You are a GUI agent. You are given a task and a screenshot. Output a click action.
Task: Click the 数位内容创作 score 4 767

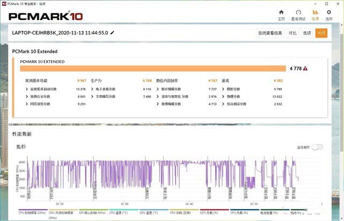point(213,81)
